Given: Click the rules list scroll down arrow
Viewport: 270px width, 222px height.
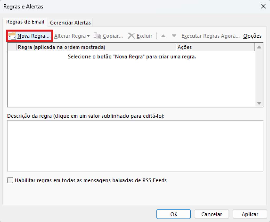Looking at the screenshot, I should point(259,103).
